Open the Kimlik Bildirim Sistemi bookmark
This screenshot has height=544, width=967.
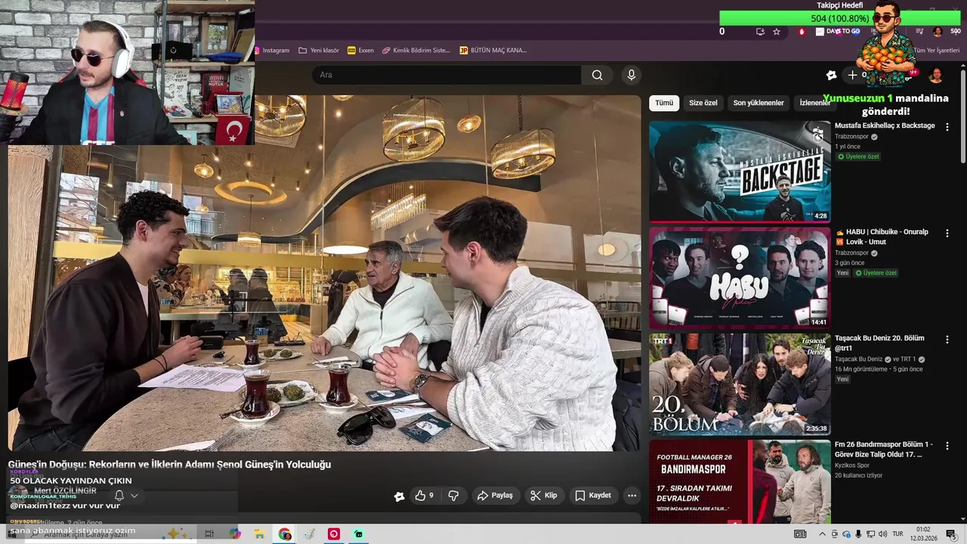click(x=416, y=51)
